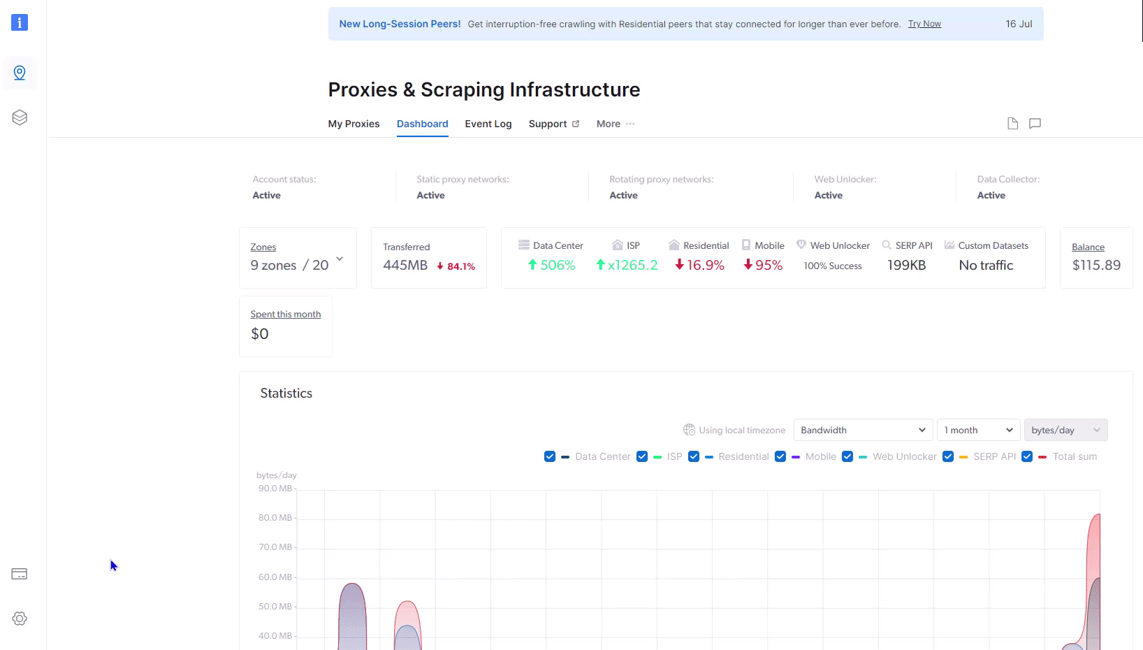The width and height of the screenshot is (1143, 650).
Task: Expand the zones chevron beside 9 zones
Action: coord(340,259)
